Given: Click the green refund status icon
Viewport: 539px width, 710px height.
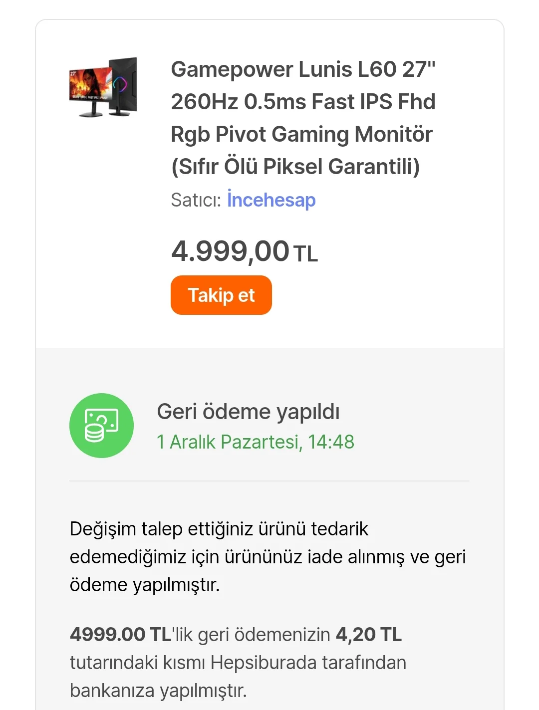Looking at the screenshot, I should tap(101, 426).
